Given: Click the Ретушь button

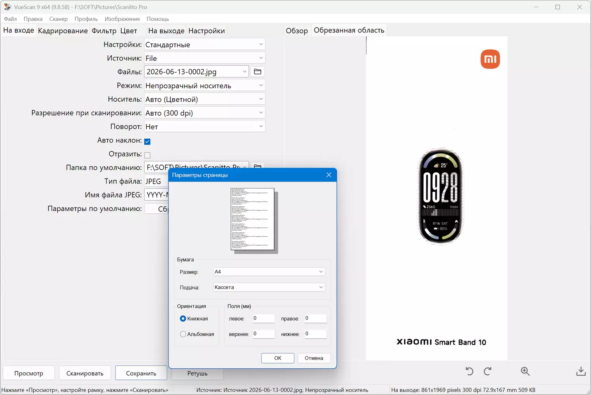Looking at the screenshot, I should (197, 373).
